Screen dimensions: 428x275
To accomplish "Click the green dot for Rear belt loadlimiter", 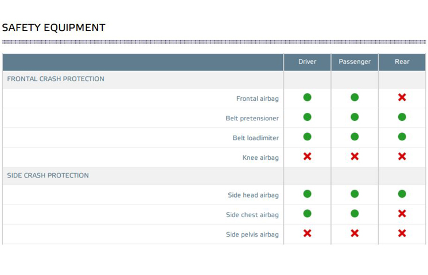I will [x=402, y=136].
